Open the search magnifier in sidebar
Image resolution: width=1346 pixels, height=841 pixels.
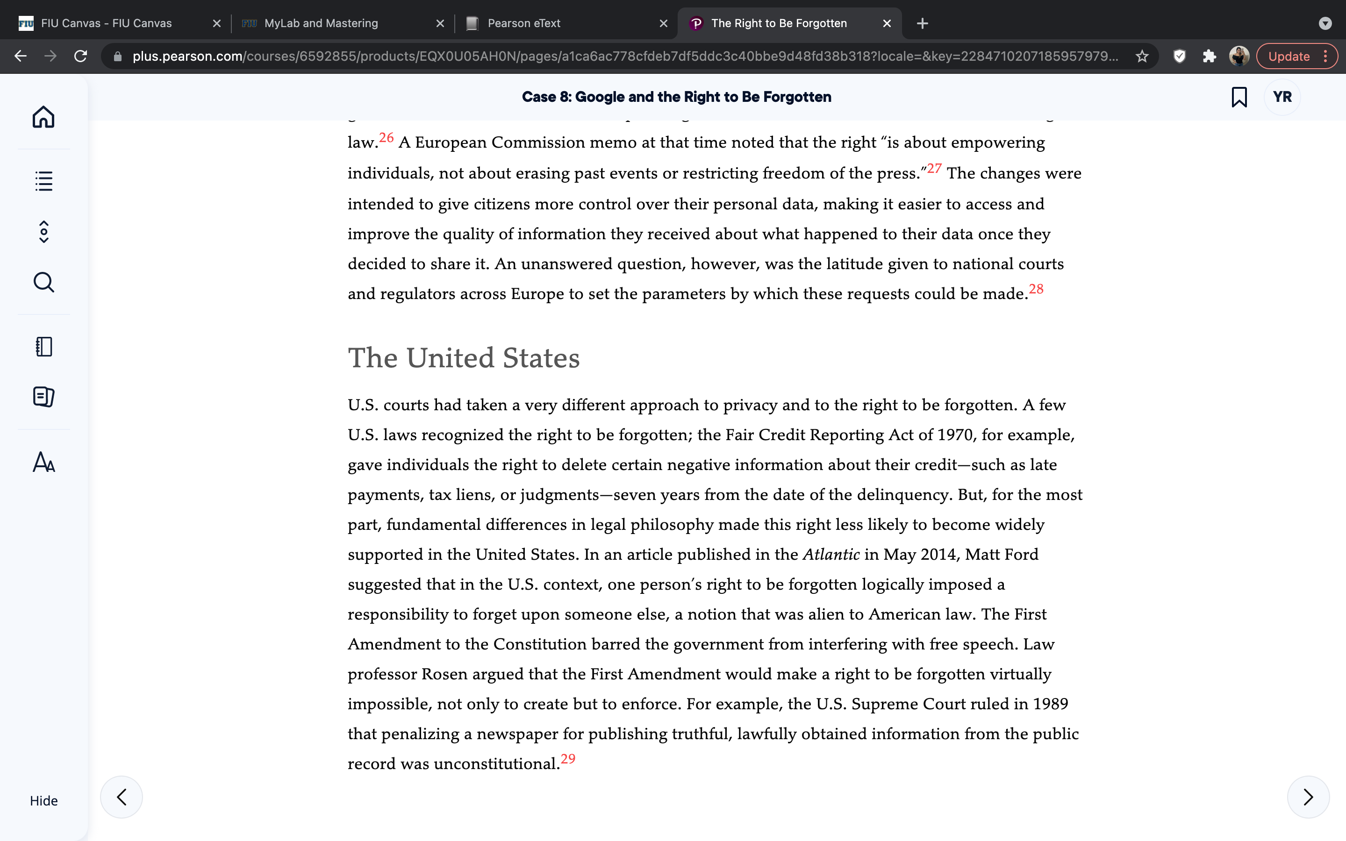click(x=43, y=283)
